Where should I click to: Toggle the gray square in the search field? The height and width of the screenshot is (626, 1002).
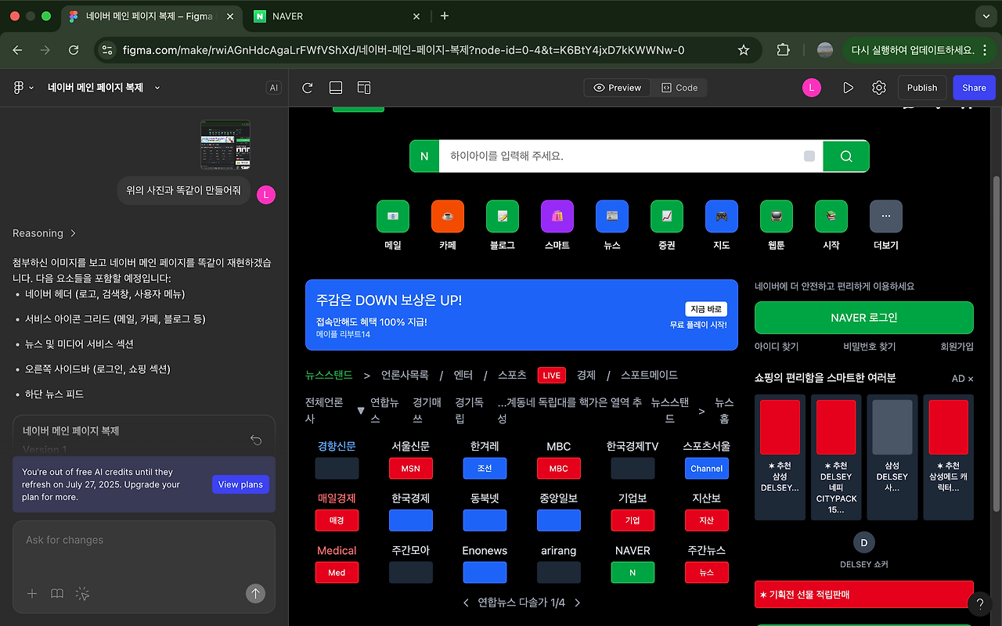[809, 156]
